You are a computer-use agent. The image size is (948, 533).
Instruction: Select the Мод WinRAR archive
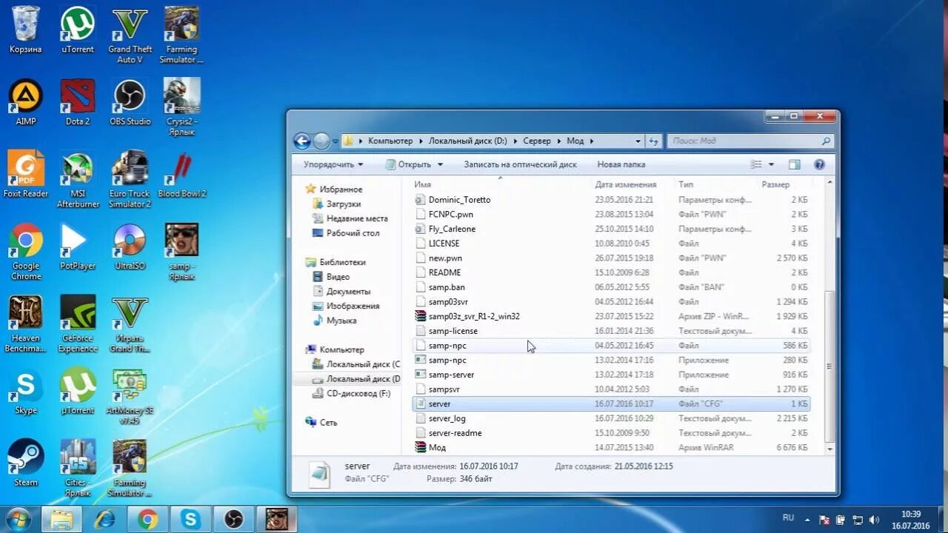610,447
